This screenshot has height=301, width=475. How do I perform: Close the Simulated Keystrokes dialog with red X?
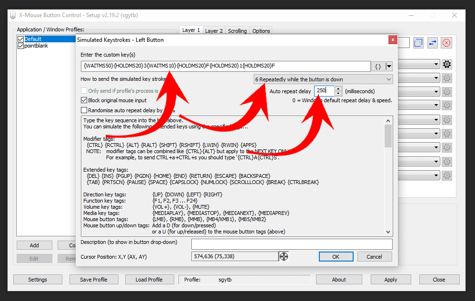[393, 39]
